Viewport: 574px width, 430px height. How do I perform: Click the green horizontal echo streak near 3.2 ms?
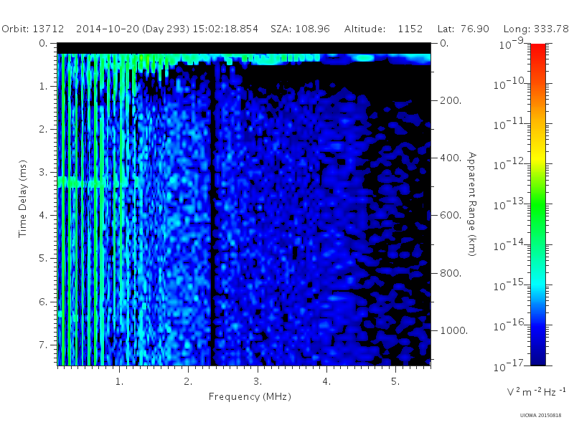pyautogui.click(x=97, y=182)
